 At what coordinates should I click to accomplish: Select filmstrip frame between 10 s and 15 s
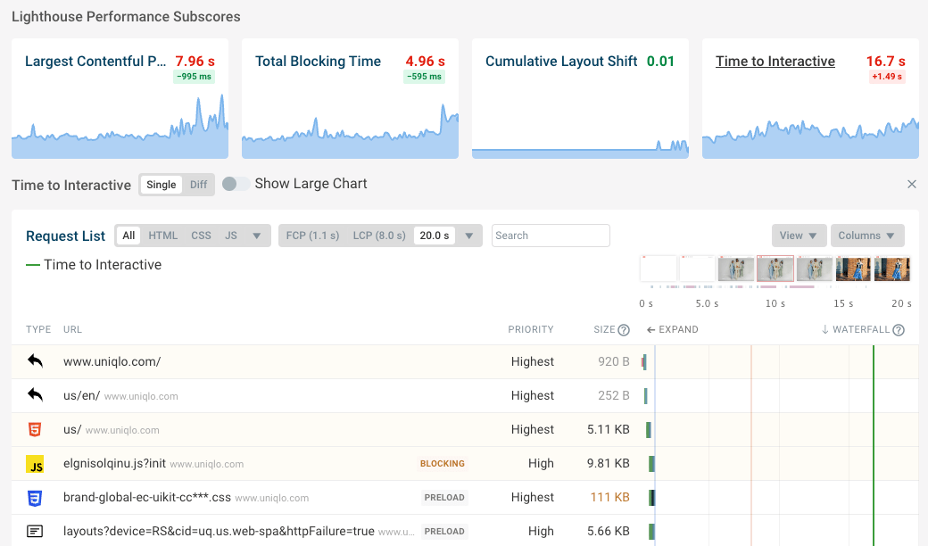click(x=815, y=269)
